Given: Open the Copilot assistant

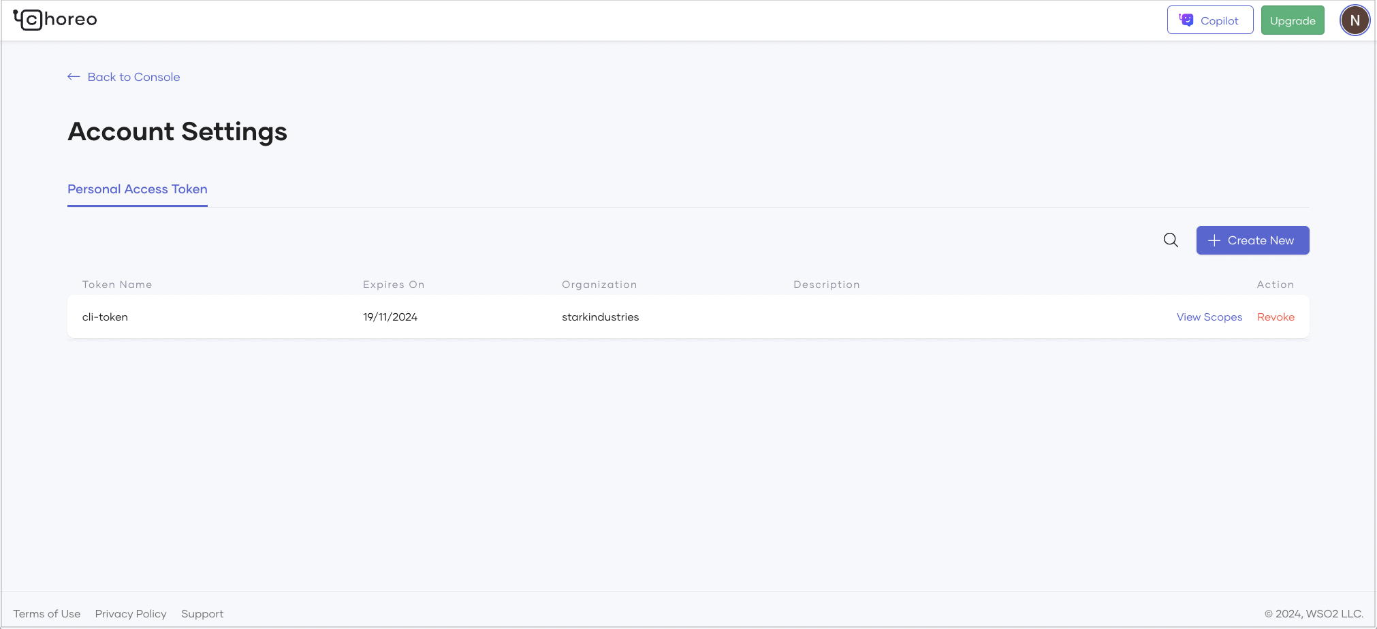Looking at the screenshot, I should pos(1209,20).
